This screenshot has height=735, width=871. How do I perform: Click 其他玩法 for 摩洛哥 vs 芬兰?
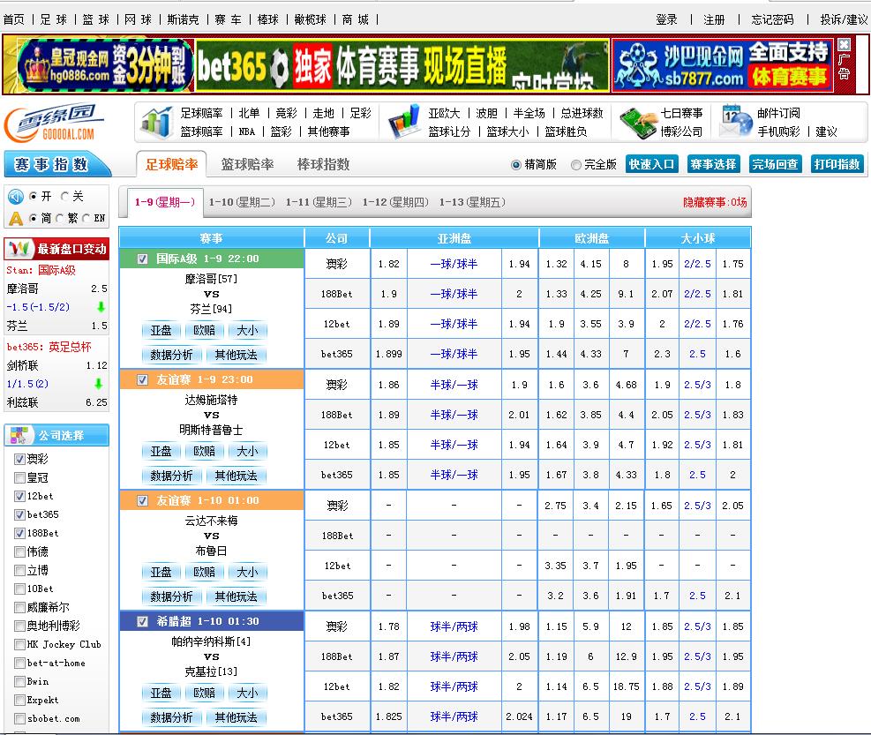pos(237,355)
